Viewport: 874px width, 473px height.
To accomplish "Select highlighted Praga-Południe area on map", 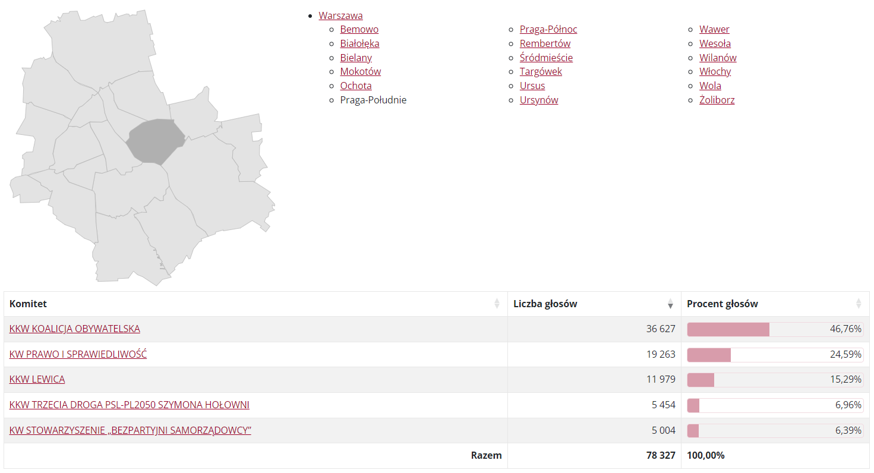I will (154, 141).
